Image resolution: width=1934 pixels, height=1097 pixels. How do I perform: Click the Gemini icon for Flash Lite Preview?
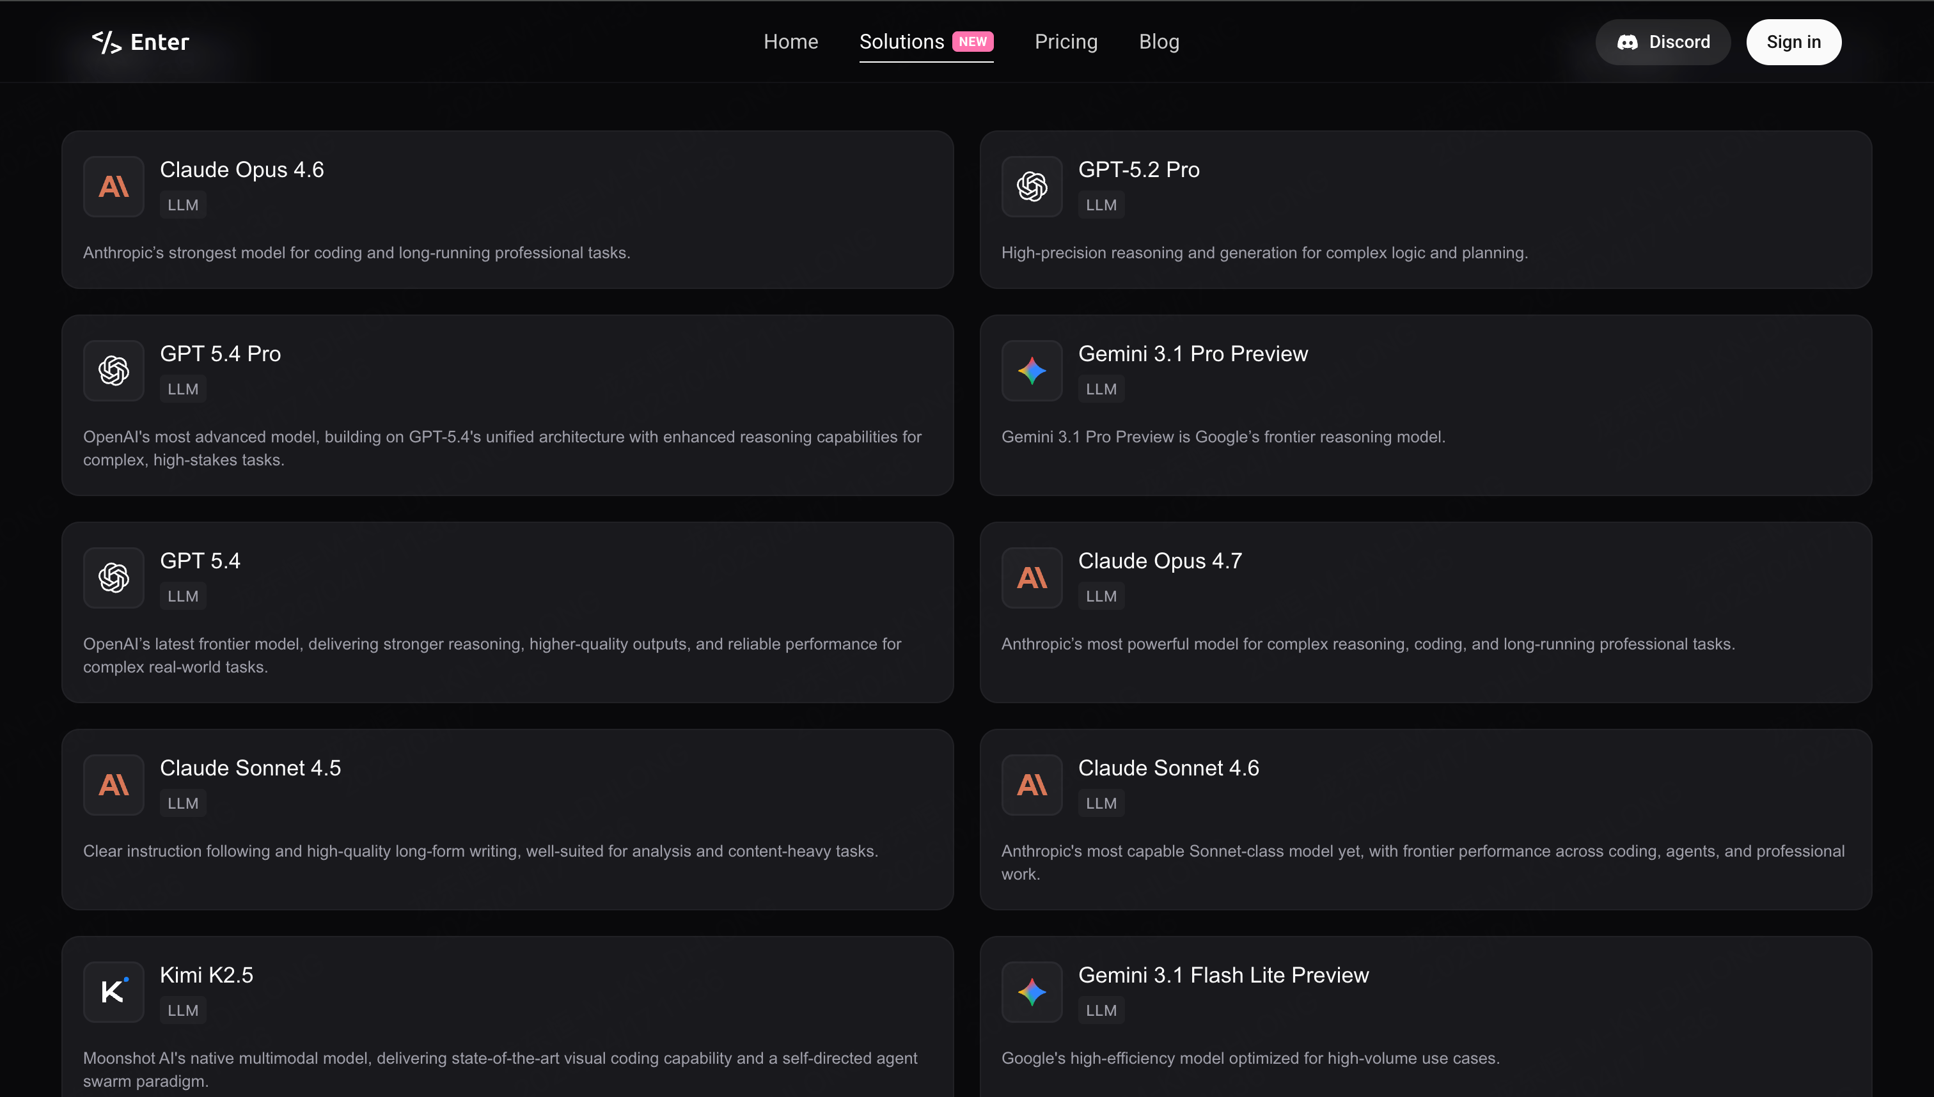pyautogui.click(x=1032, y=992)
